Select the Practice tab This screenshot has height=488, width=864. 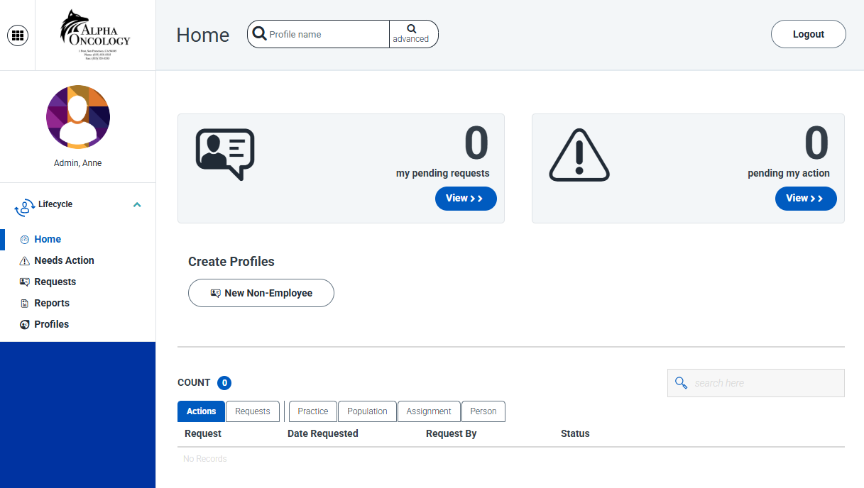(312, 411)
